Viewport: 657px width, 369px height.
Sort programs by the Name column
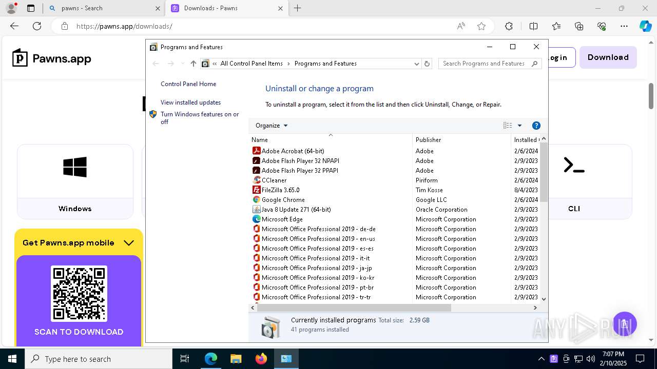pyautogui.click(x=331, y=139)
